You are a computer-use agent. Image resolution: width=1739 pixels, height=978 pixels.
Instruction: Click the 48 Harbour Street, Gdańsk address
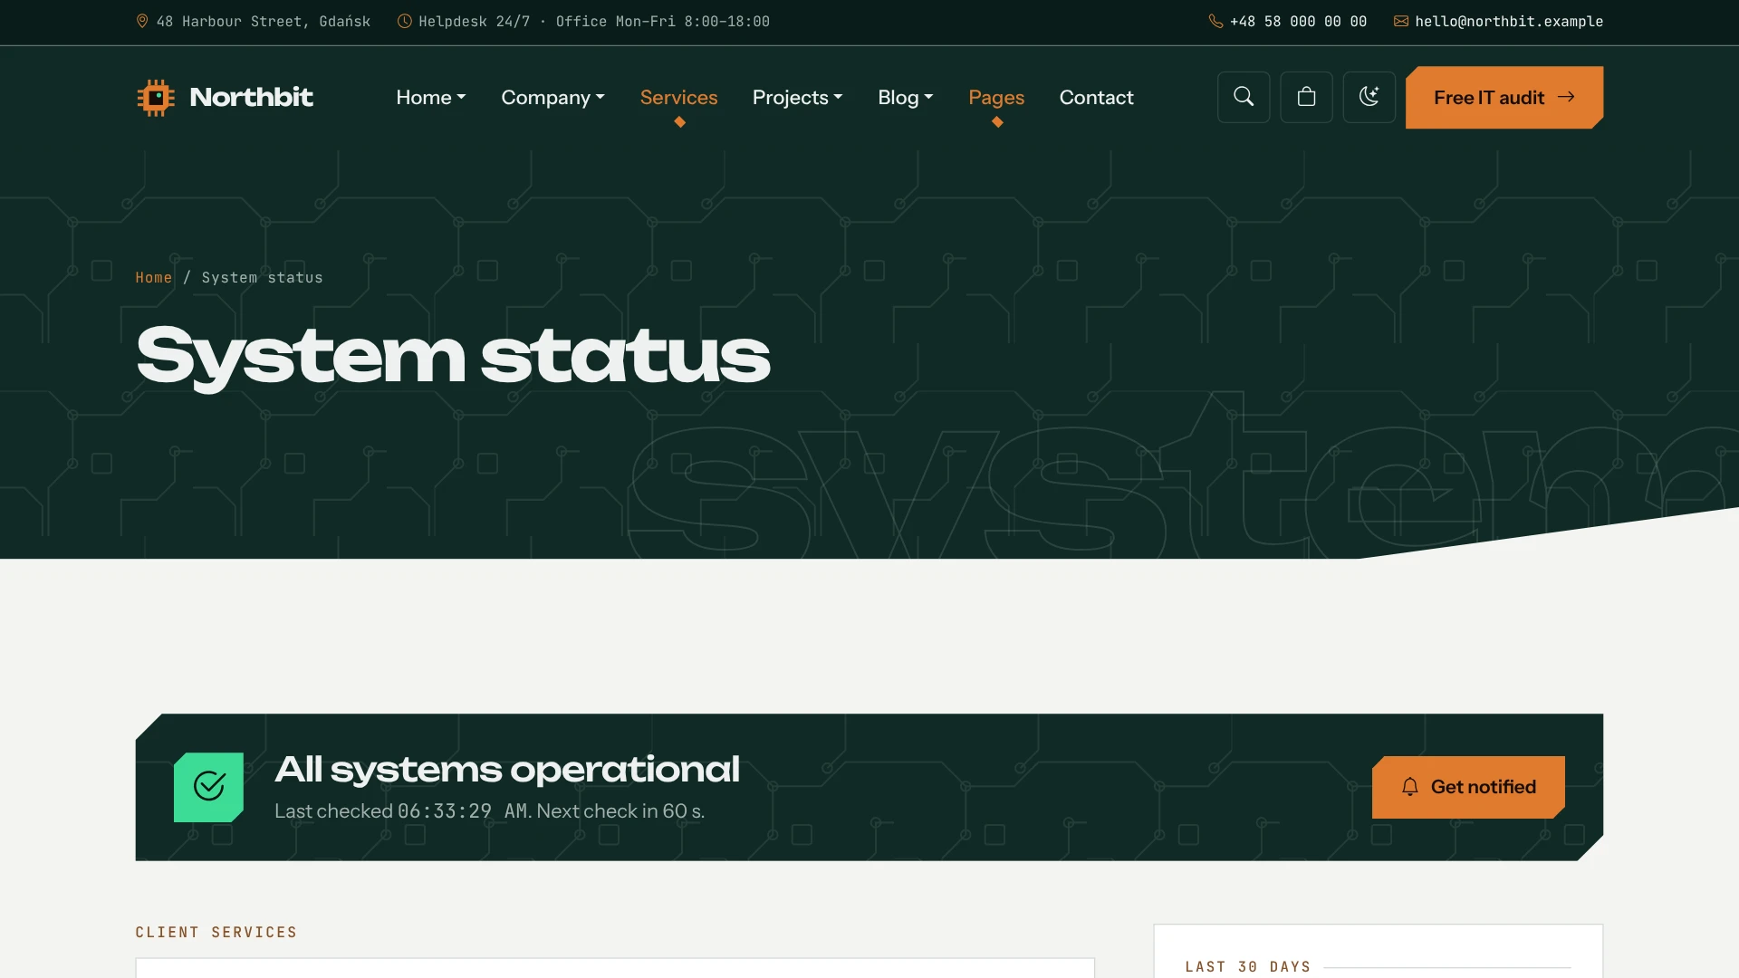click(x=263, y=21)
